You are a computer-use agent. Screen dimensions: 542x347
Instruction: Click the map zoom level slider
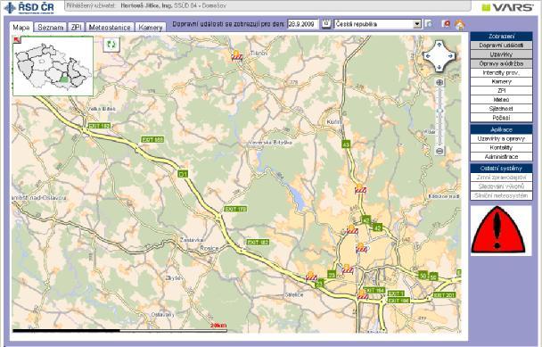click(439, 117)
